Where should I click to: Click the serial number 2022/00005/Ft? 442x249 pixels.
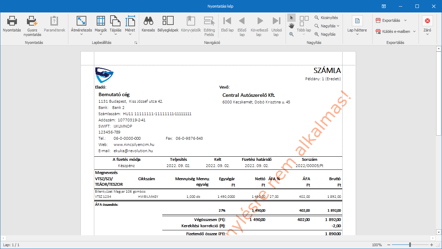309,166
